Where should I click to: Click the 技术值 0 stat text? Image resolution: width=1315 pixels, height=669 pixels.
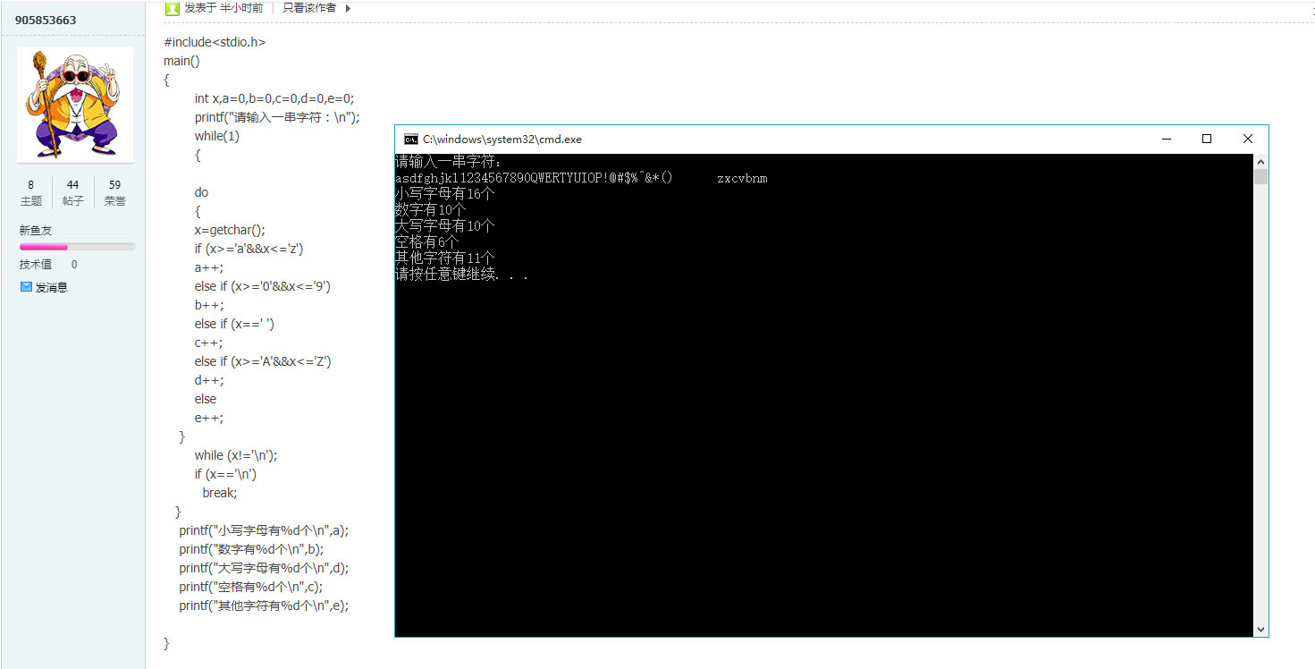tap(48, 264)
